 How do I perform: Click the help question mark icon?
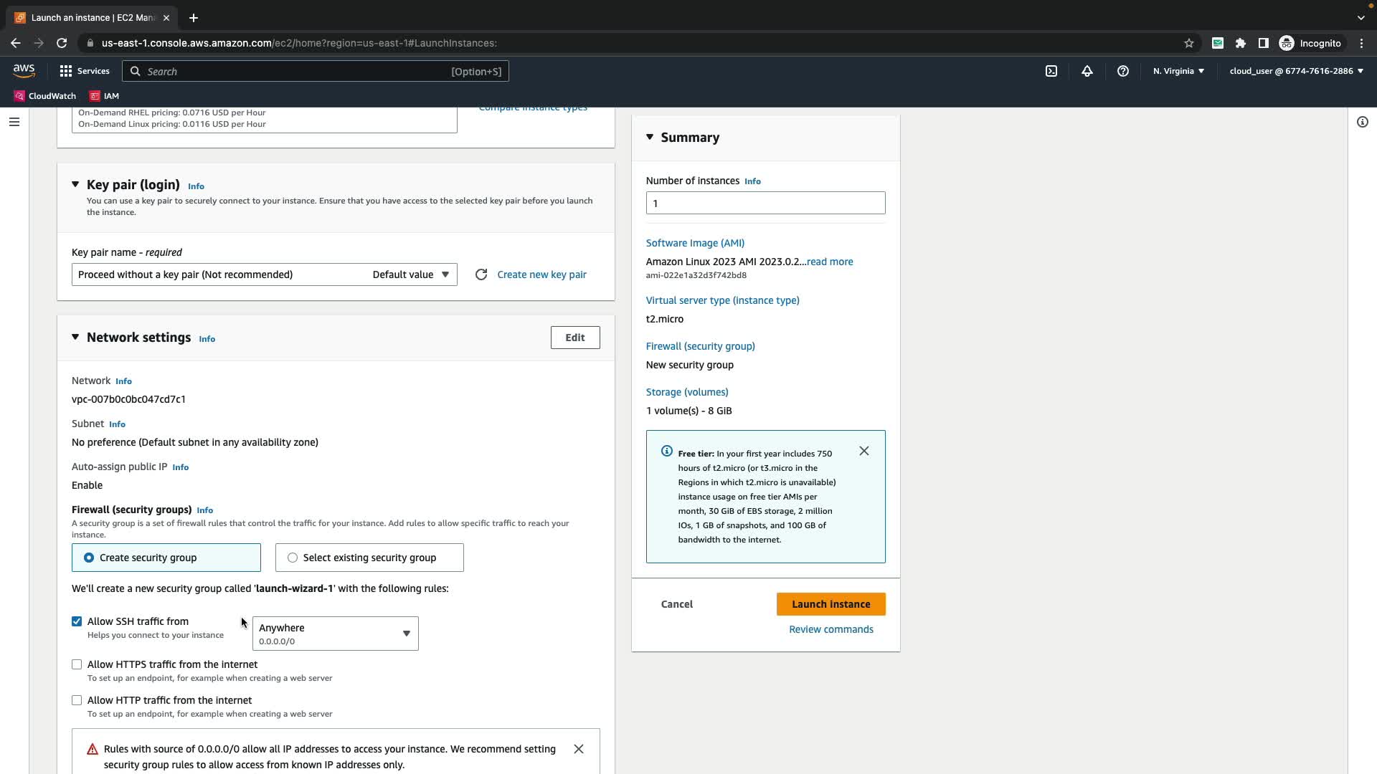point(1123,71)
